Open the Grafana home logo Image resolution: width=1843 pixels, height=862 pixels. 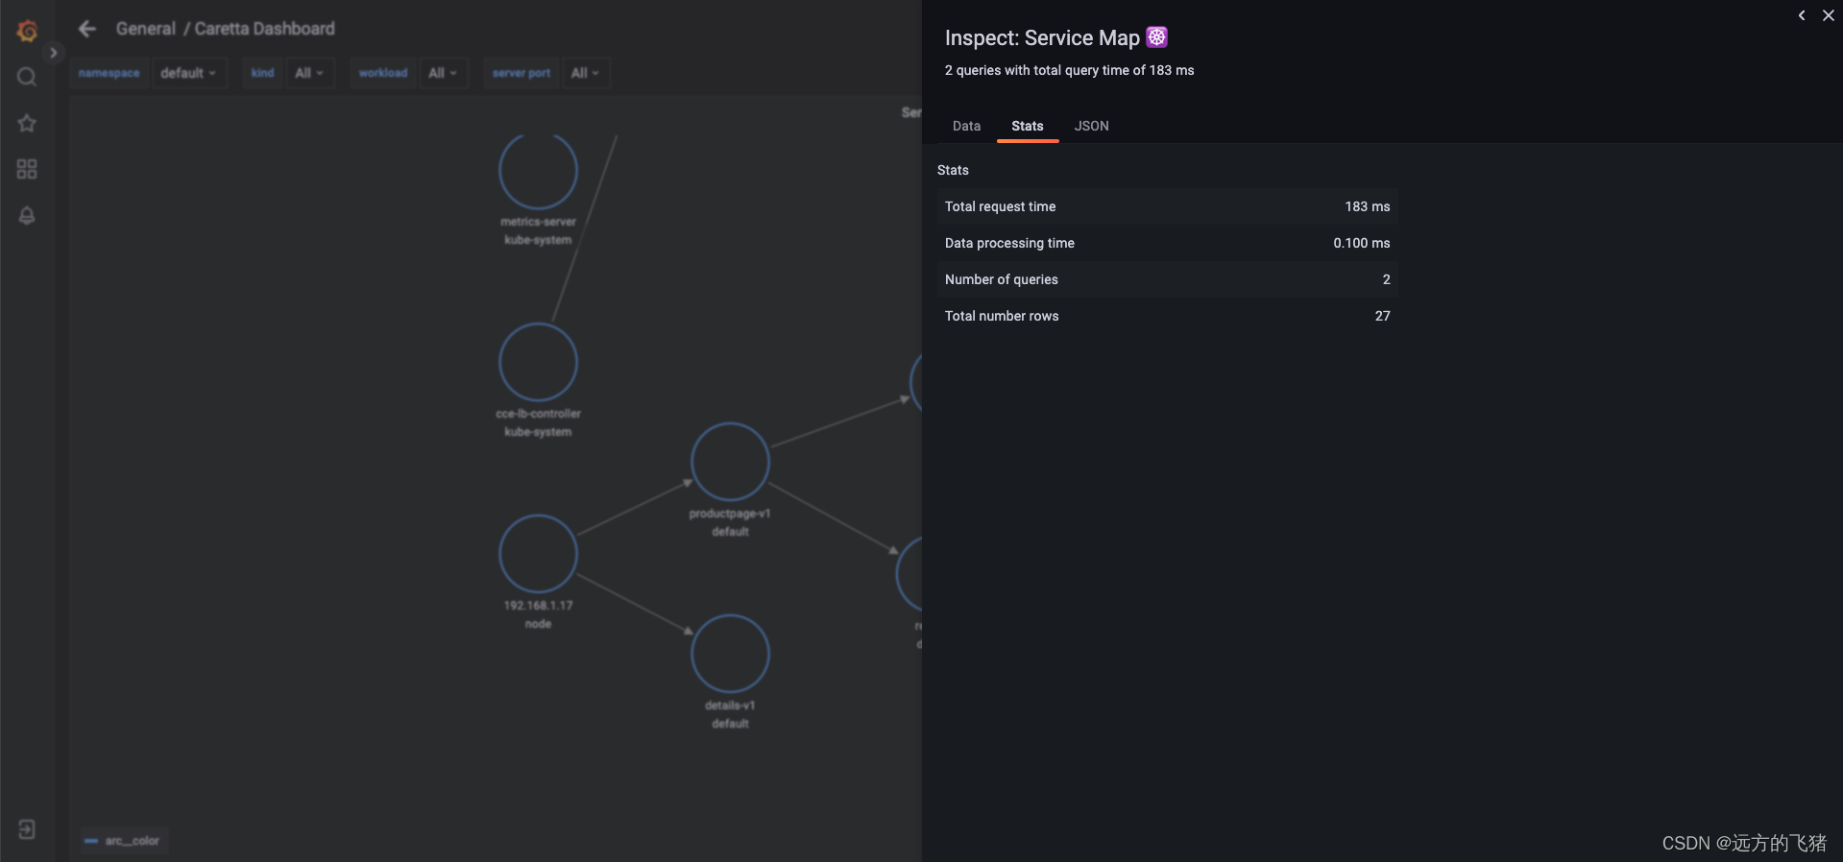(x=27, y=31)
